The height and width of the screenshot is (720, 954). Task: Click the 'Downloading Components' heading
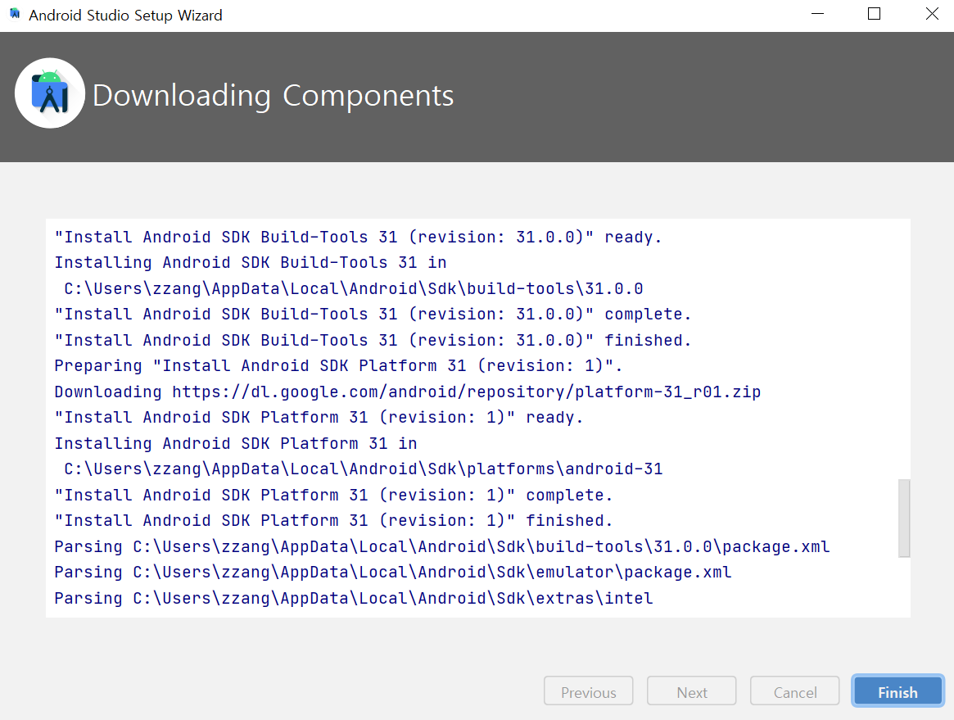(x=274, y=96)
